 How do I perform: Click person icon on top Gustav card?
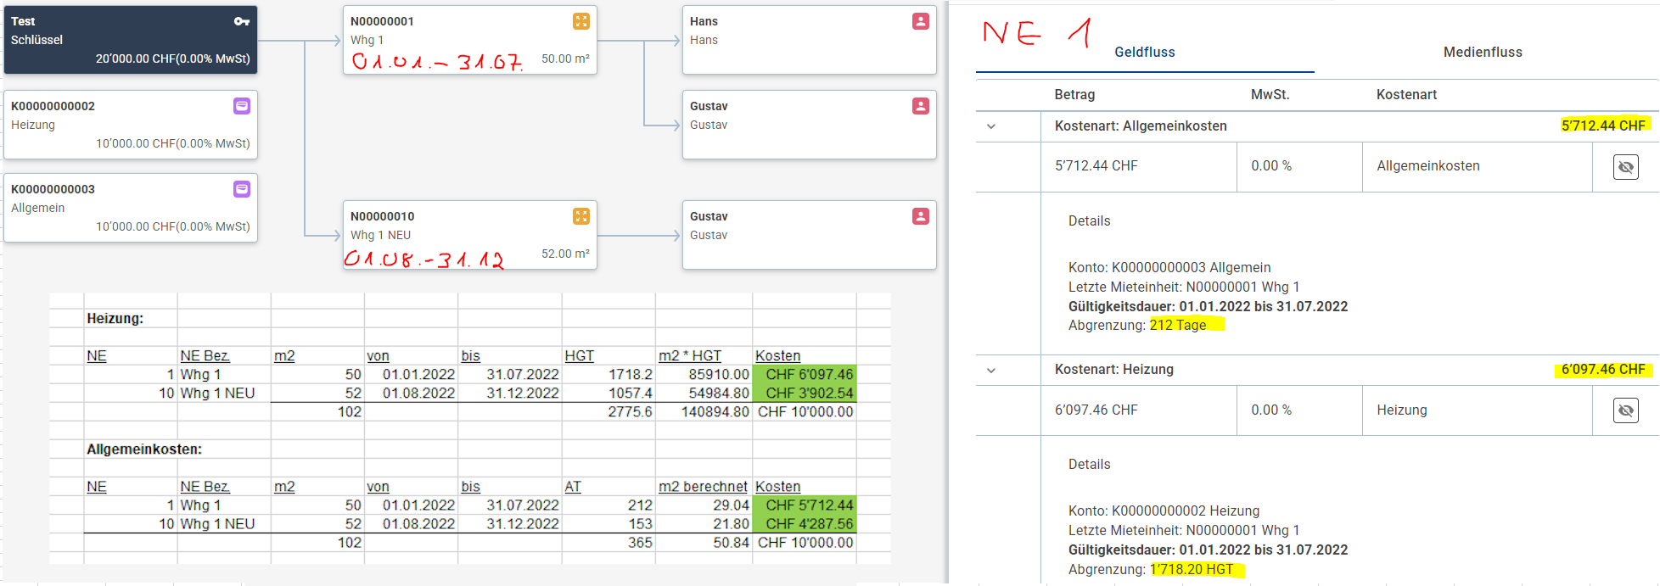point(921,106)
